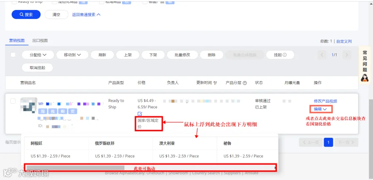The width and height of the screenshot is (373, 180).
Task: Open the product thumbnail image
Action: 29,106
